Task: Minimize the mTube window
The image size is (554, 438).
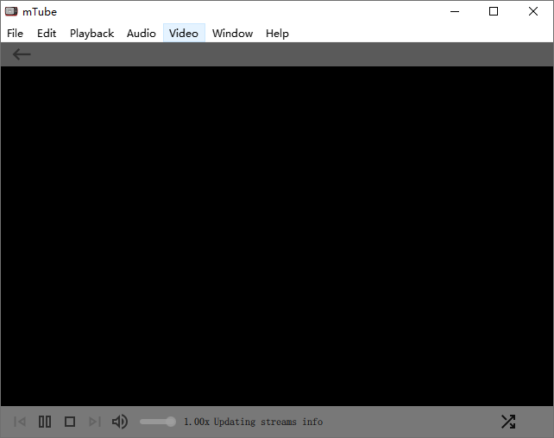Action: 455,12
